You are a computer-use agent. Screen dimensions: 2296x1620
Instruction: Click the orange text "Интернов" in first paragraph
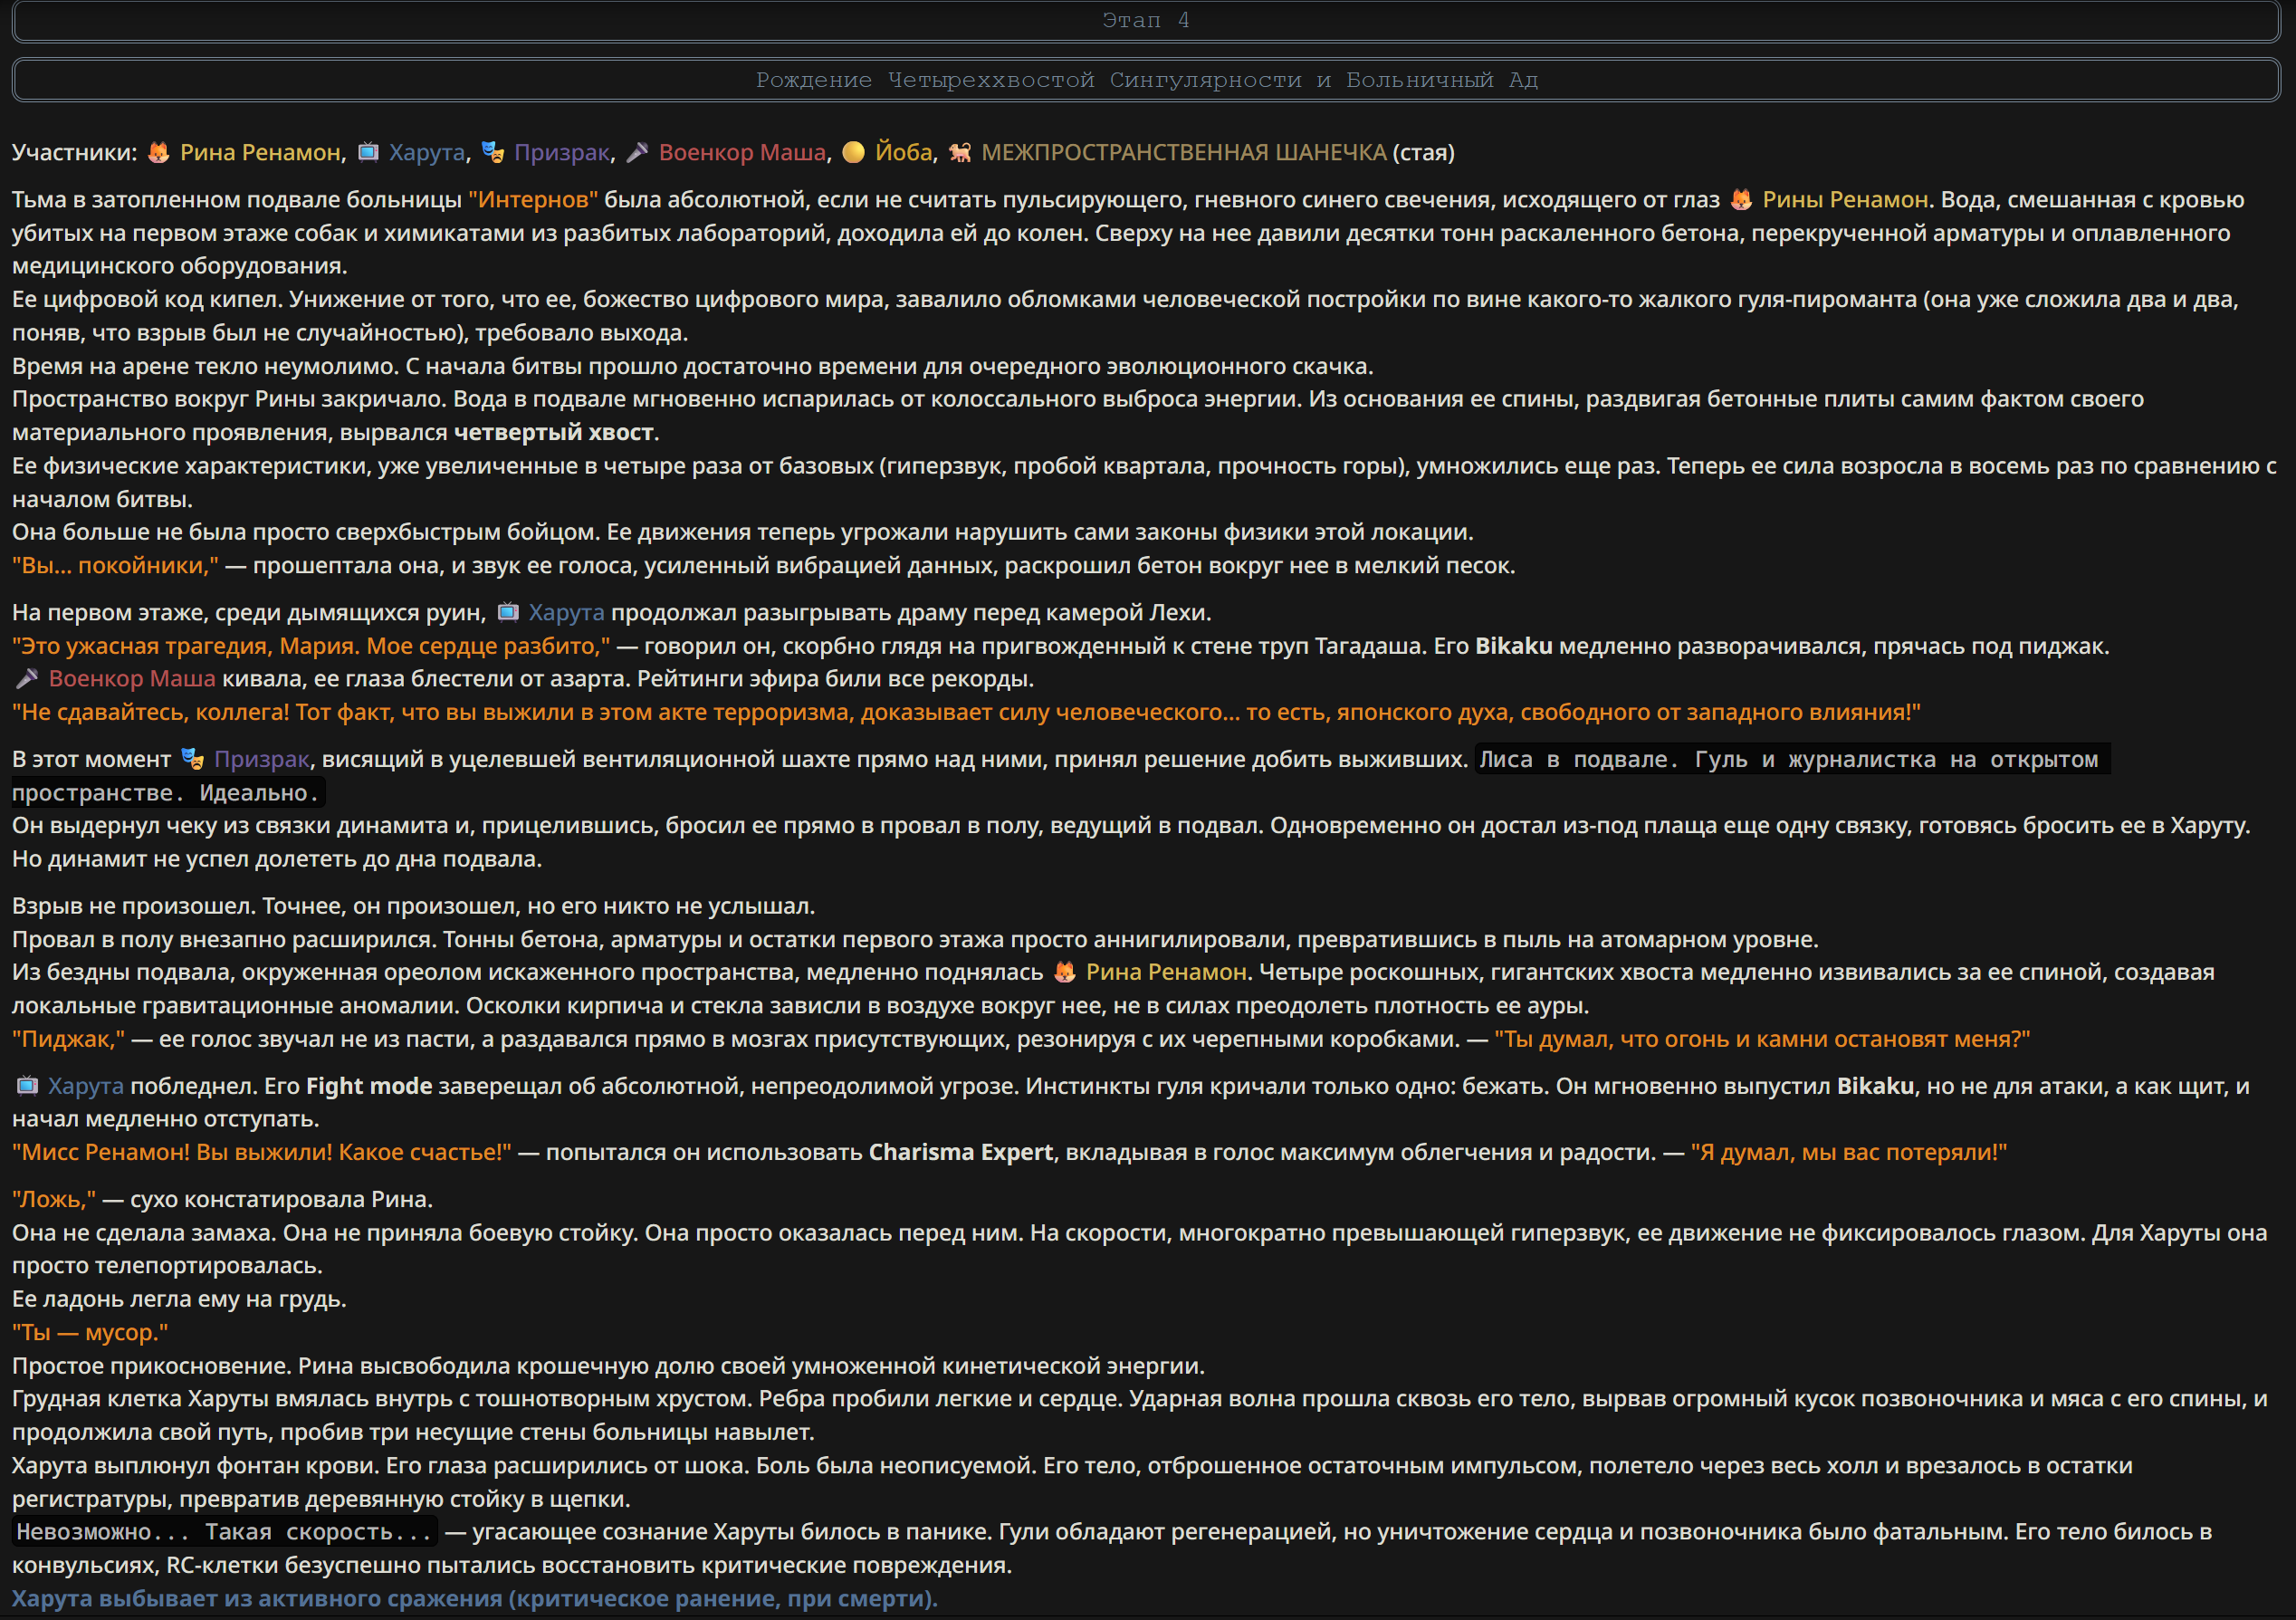click(x=533, y=199)
